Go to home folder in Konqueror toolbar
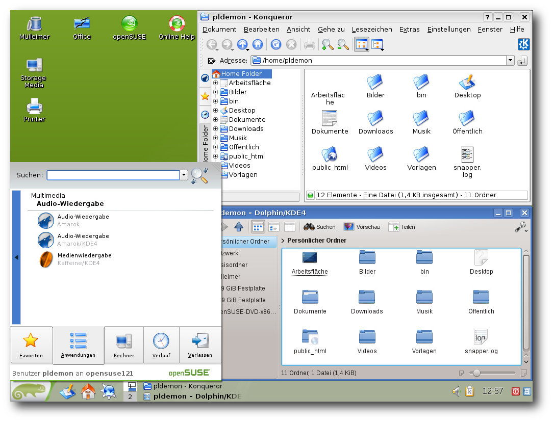The image size is (553, 422). 258,44
